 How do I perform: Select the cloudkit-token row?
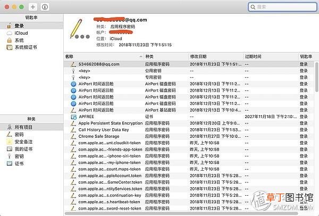(x=189, y=143)
